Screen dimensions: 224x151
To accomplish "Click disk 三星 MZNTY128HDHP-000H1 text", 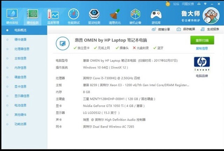I will [119, 99].
